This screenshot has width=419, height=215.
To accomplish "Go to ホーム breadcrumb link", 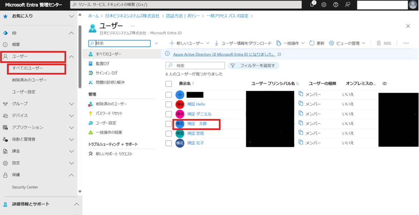I will [93, 16].
